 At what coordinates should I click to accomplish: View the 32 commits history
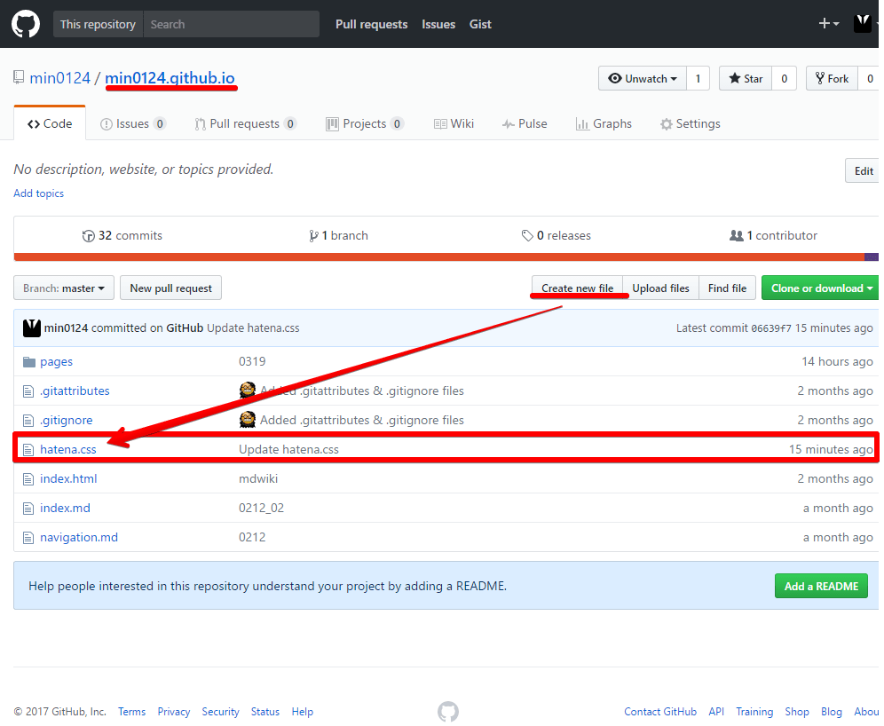coord(122,235)
